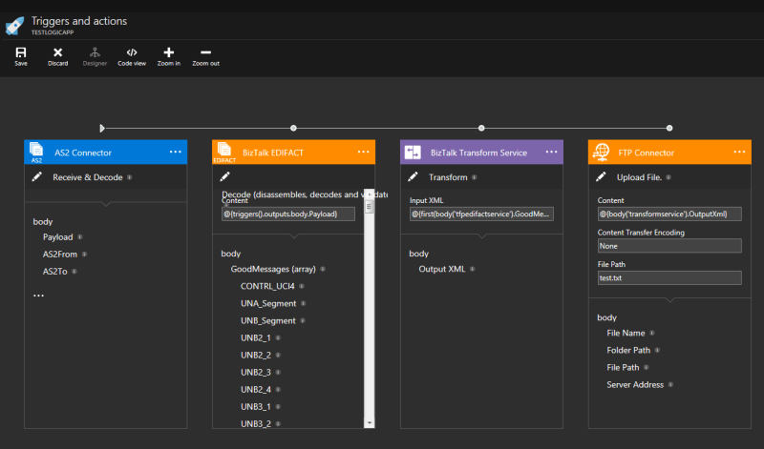Select the AS2To output
Screen dimensions: 764x449
[55, 272]
